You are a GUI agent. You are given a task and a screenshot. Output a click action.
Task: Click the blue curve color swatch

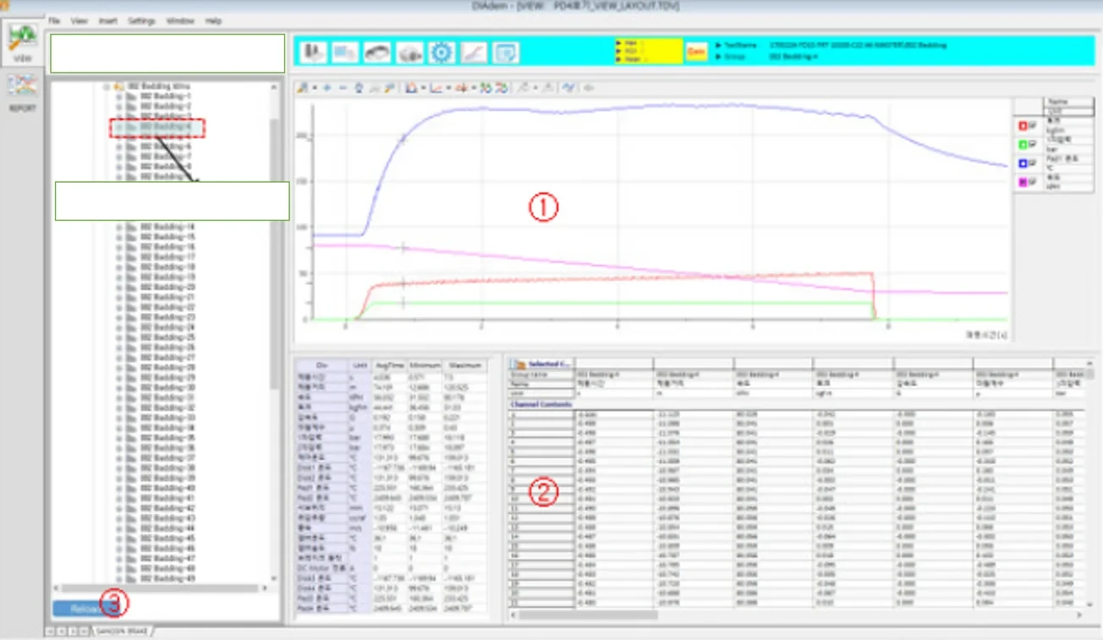(x=1023, y=163)
